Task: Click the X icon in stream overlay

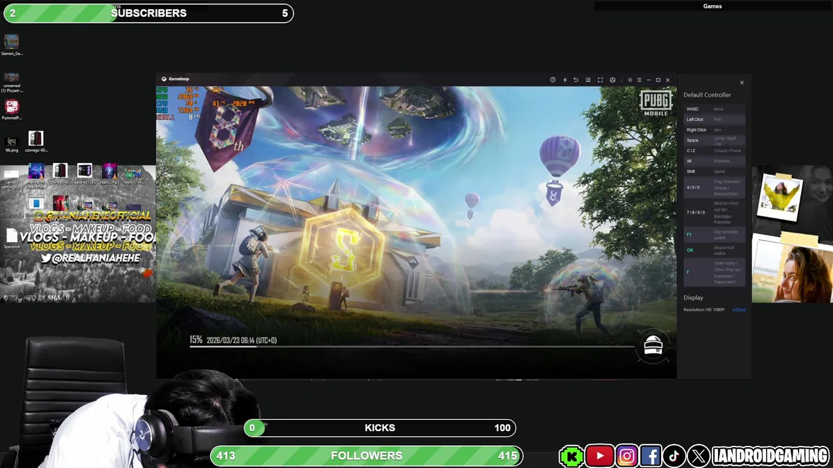Action: (x=698, y=456)
